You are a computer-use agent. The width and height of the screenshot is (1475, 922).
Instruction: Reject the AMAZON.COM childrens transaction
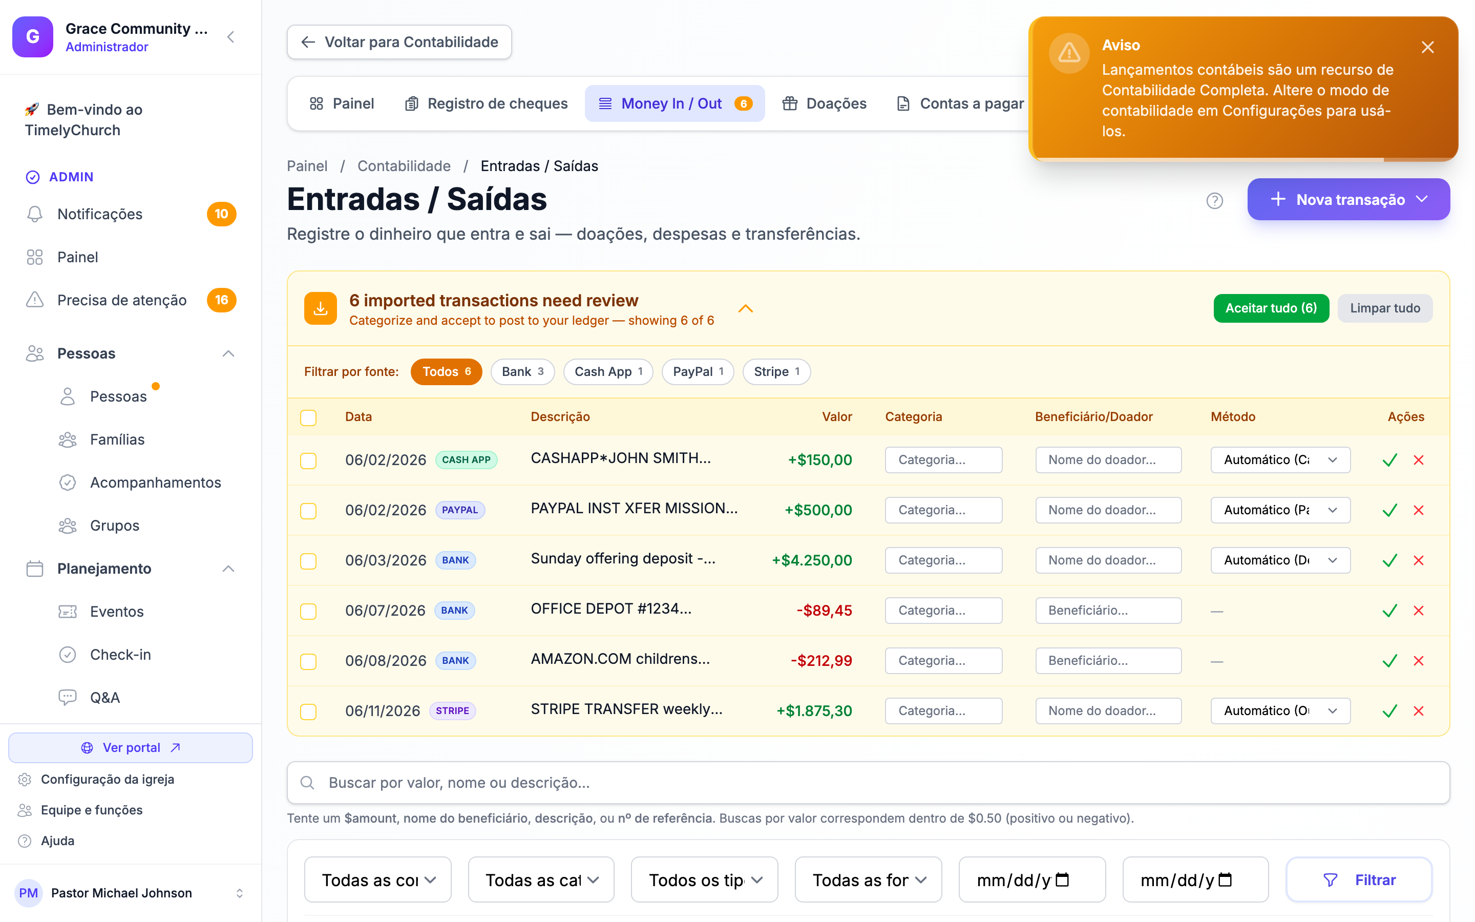(1418, 661)
